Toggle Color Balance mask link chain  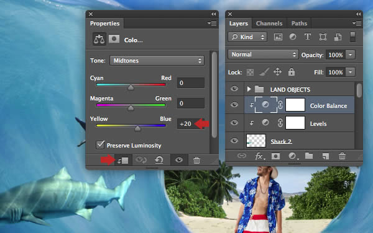[280, 105]
